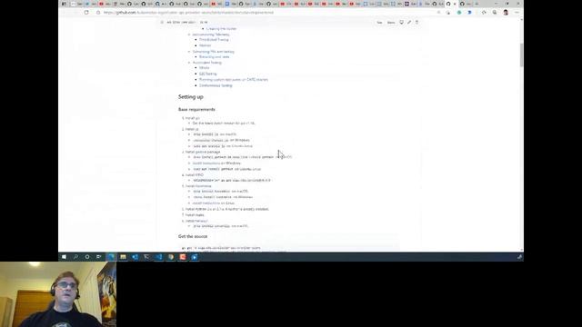This screenshot has height=327, width=582.
Task: Go to Submitting PRs and testing section link
Action: [214, 52]
